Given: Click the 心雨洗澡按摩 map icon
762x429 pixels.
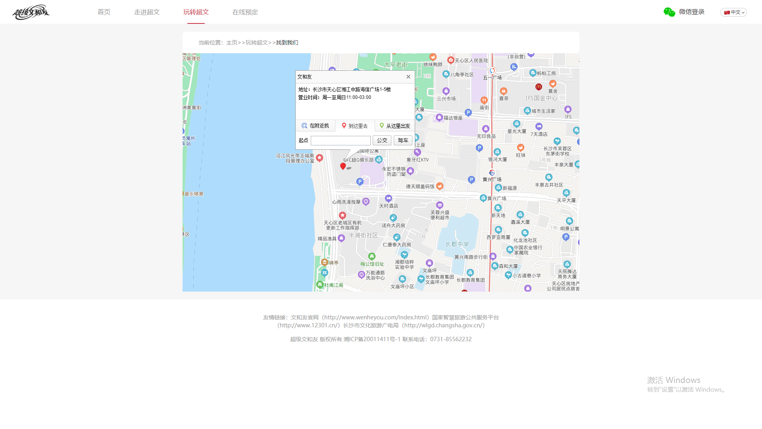Looking at the screenshot, I should (366, 202).
